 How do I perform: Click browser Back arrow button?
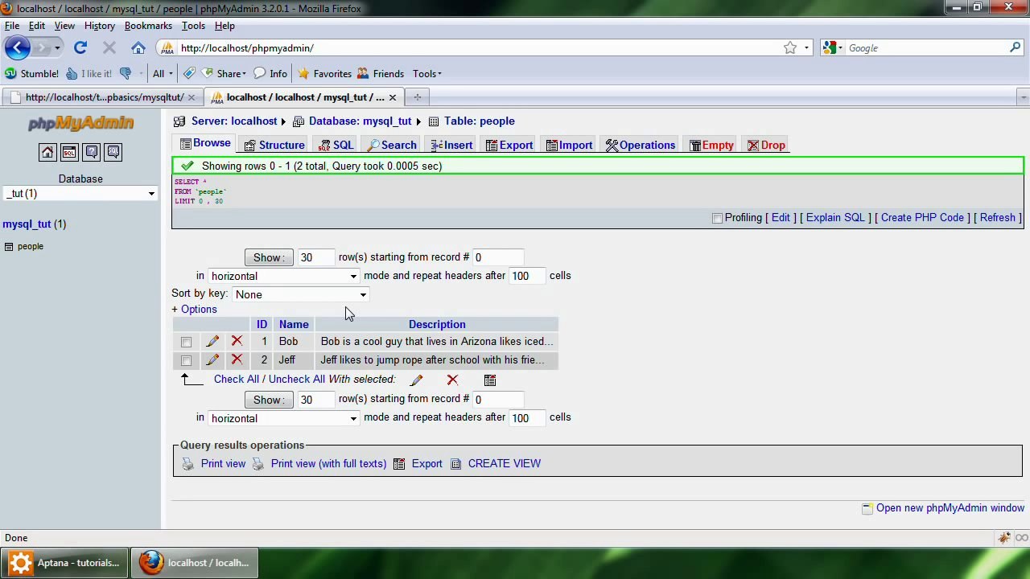pos(17,47)
